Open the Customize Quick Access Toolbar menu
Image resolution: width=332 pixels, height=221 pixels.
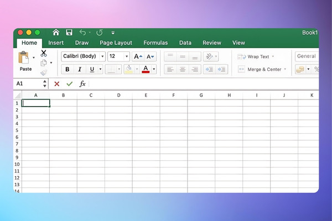coord(113,33)
